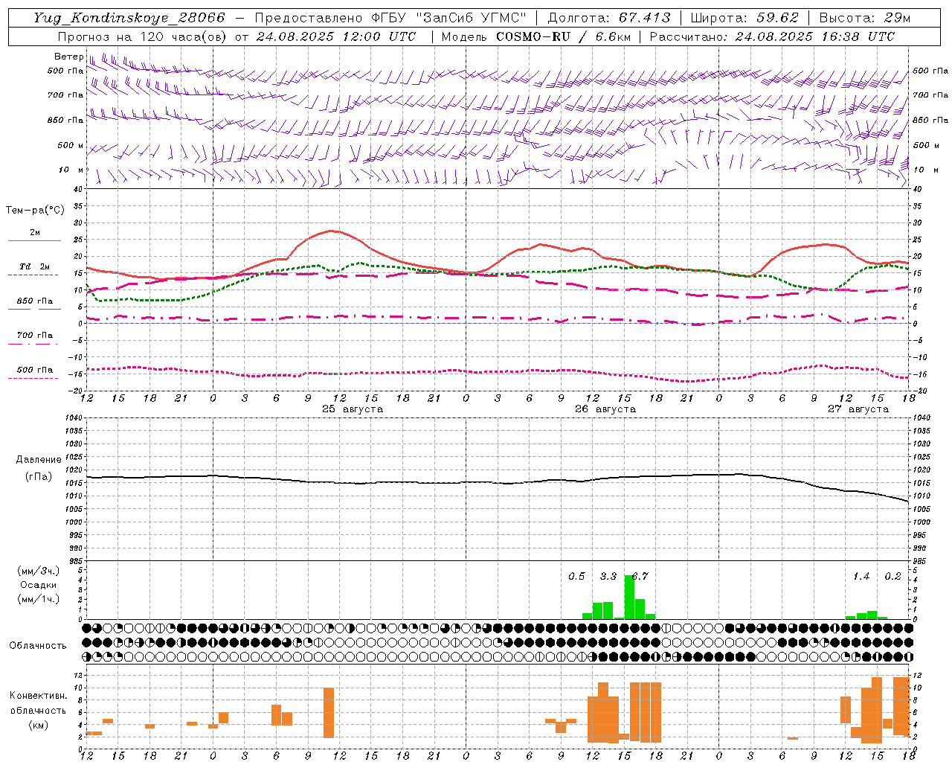Click the Облачность cloud cover label
Viewport: 952px width, 762px height.
(38, 645)
